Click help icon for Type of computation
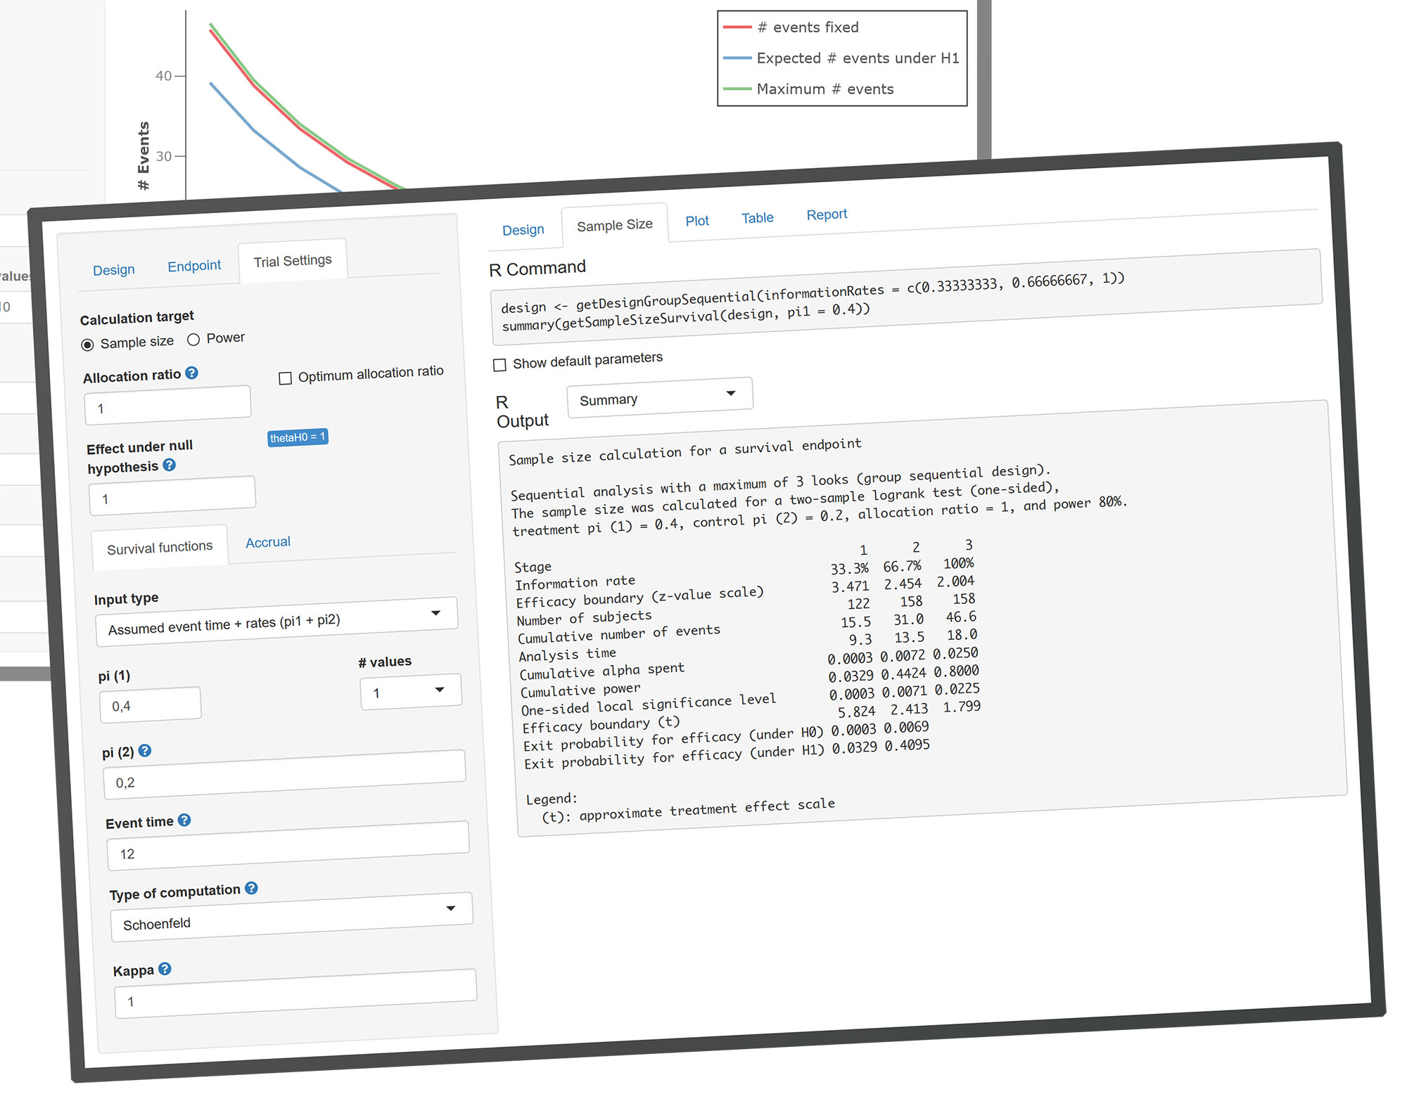Screen dimensions: 1407x1094 coord(251,888)
